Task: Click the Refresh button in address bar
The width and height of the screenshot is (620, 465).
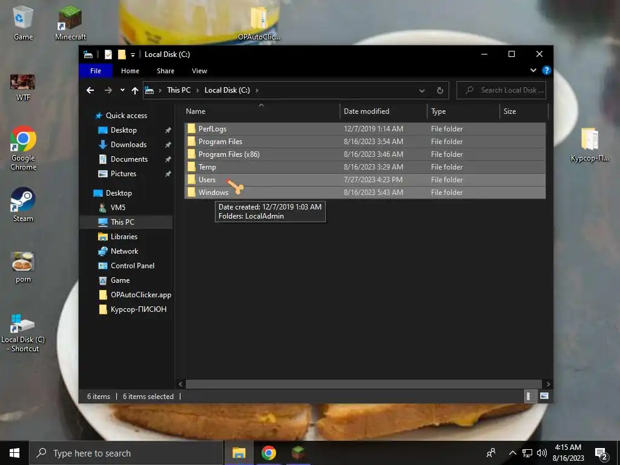Action: pos(440,91)
